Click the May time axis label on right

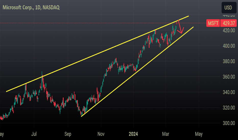(x=199, y=134)
